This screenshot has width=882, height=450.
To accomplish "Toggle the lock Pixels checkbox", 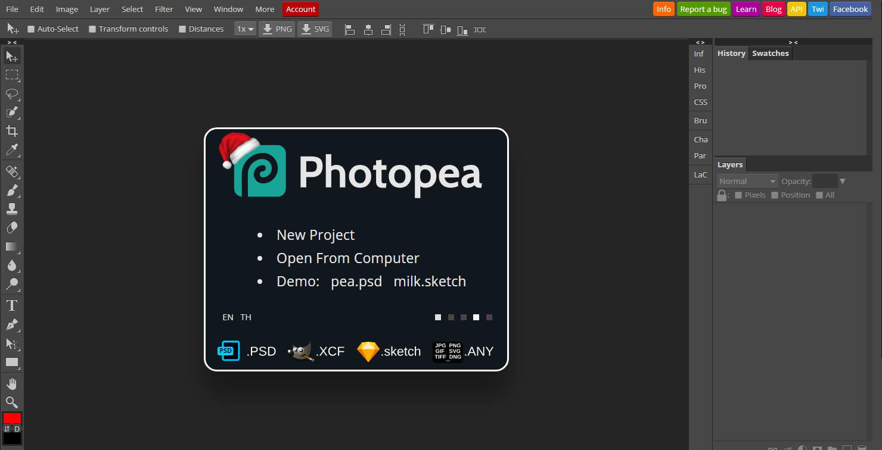I will tap(738, 195).
